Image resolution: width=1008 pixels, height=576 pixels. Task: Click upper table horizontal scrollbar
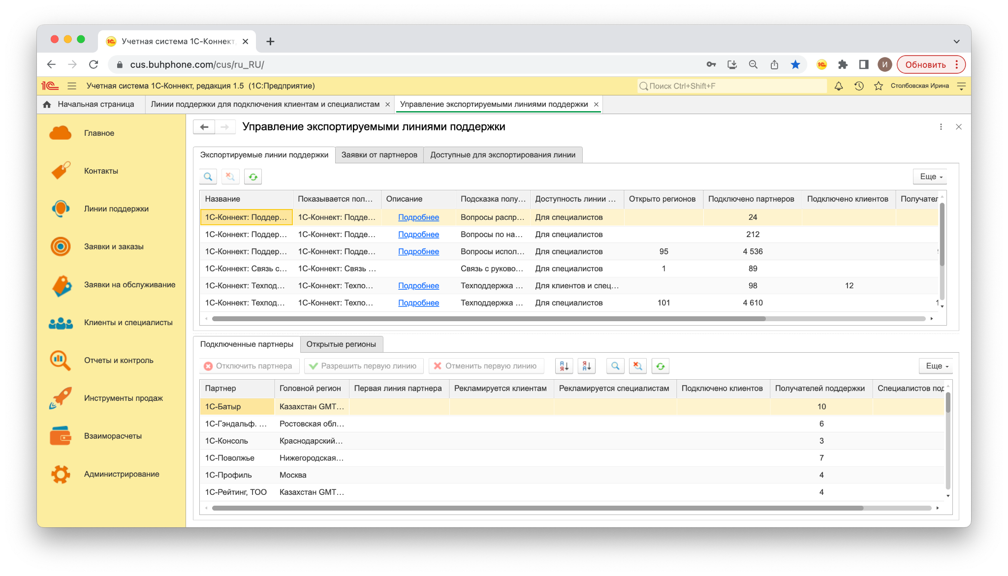488,319
